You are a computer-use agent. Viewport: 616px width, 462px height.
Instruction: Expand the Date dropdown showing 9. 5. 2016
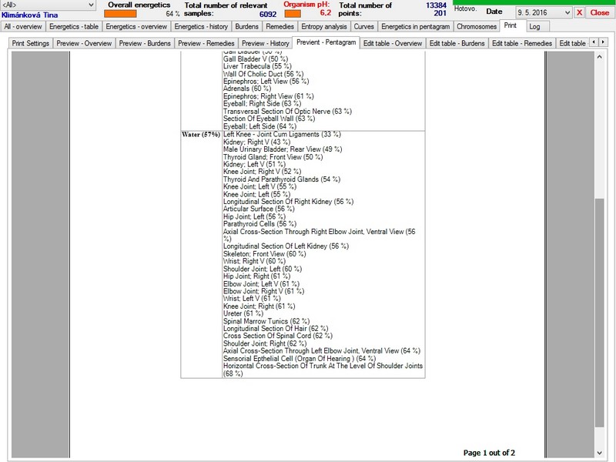[x=544, y=12]
